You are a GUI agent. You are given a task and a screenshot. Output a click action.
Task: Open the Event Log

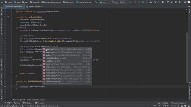(x=163, y=103)
